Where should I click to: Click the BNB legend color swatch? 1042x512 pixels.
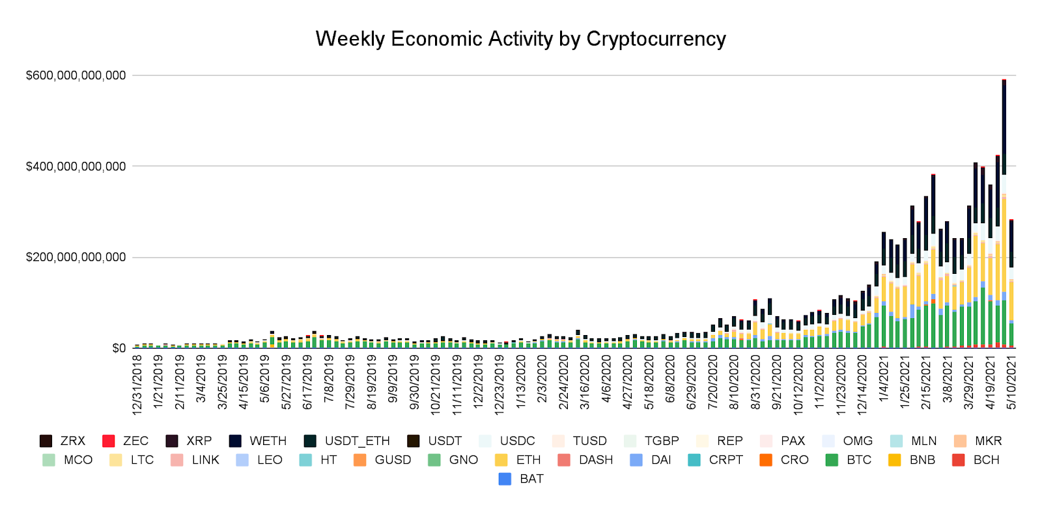tap(895, 460)
